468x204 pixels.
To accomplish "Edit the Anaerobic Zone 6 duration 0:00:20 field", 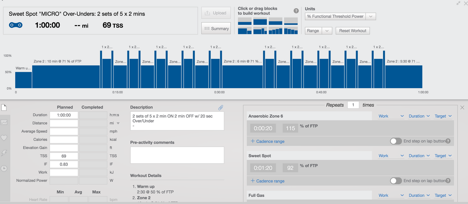I will [263, 128].
